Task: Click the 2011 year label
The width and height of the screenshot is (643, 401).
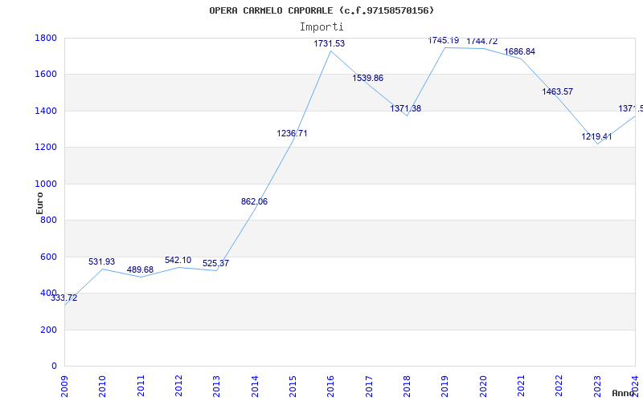Action: coord(141,387)
